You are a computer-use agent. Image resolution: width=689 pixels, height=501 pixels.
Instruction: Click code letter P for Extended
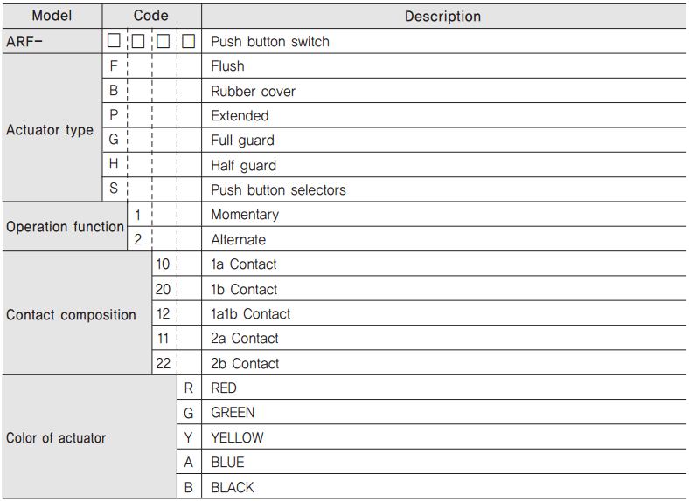tap(114, 115)
